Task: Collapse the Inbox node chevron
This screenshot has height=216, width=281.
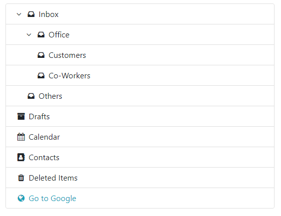Action: (x=19, y=14)
